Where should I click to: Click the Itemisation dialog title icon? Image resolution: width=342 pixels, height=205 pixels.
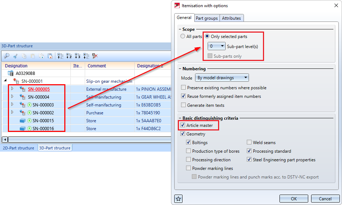[x=177, y=5]
